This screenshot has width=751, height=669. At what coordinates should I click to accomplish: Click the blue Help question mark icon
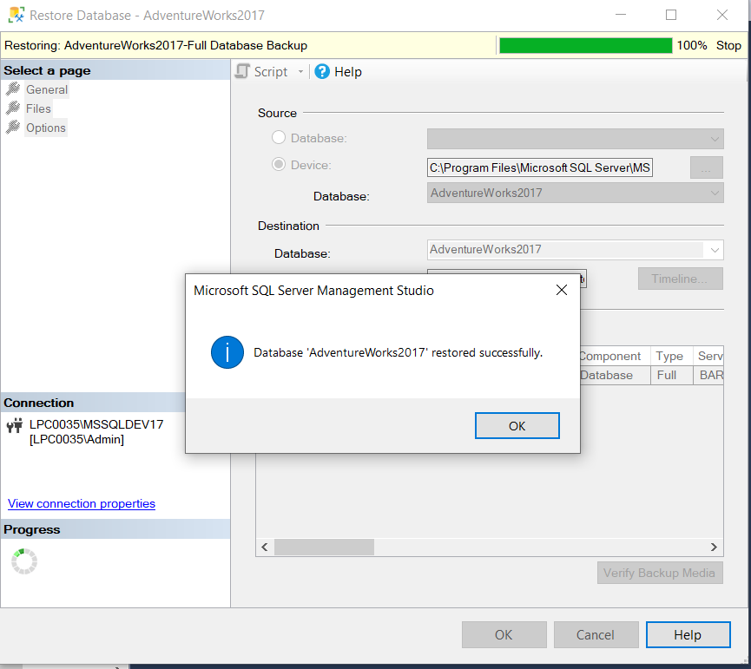tap(322, 72)
